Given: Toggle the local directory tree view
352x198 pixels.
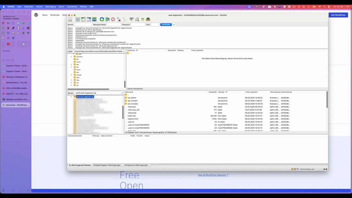Looking at the screenshot, I should point(83,19).
